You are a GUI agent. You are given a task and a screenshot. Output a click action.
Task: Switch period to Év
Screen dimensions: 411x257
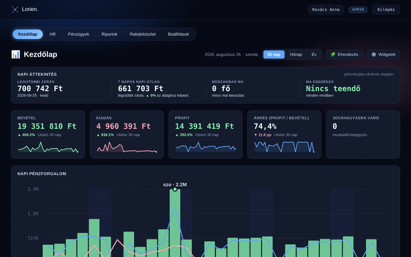(314, 54)
